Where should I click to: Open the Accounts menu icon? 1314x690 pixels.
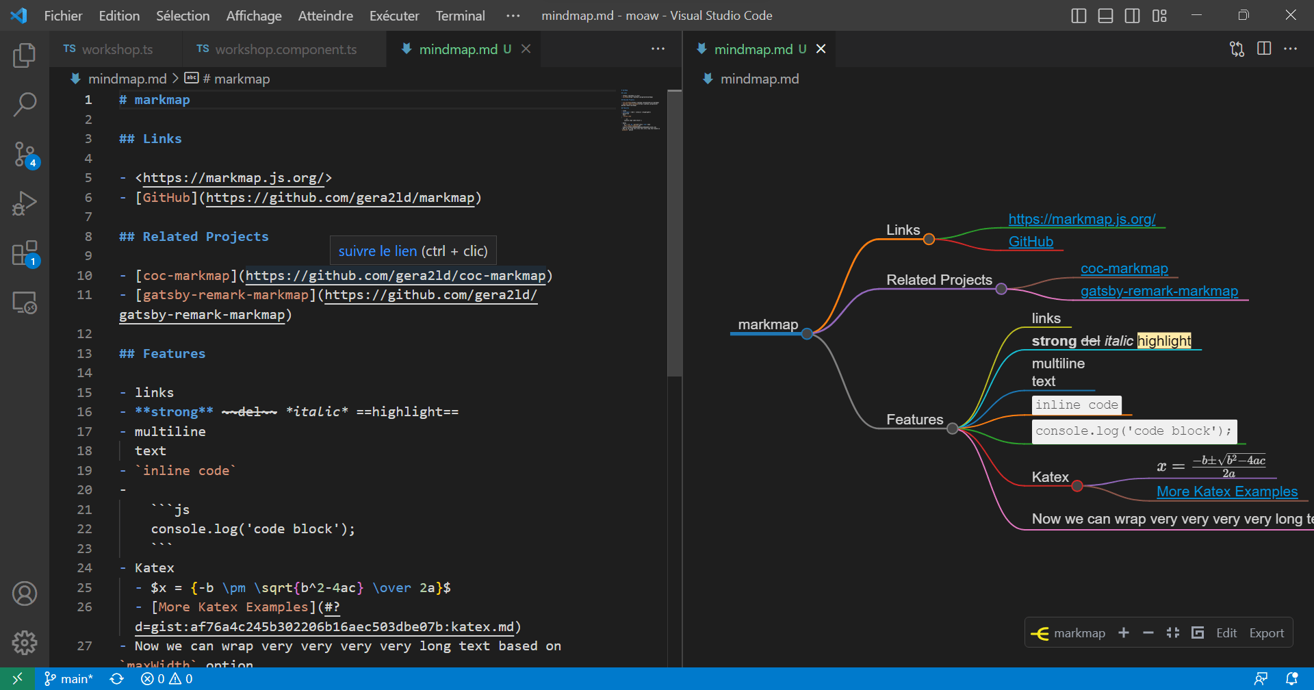coord(25,593)
